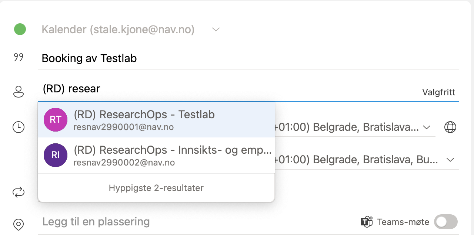Expand the start time zone dropdown
Screen dimensions: 474x235
tap(426, 127)
